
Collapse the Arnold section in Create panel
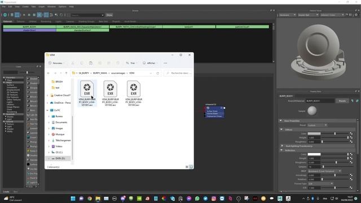pos(4,122)
